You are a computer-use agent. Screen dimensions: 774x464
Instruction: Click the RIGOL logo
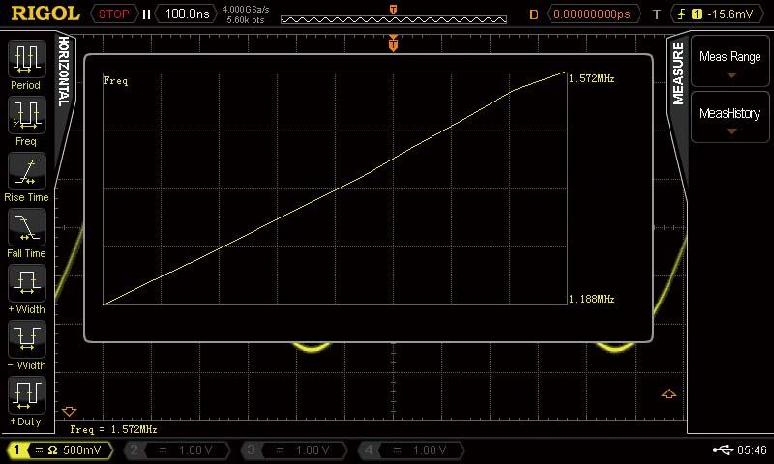pyautogui.click(x=45, y=14)
